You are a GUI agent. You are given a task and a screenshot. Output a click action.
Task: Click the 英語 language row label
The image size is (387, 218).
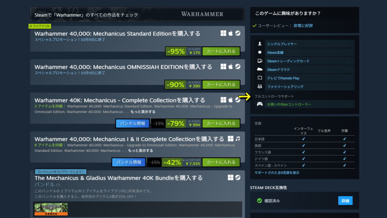tap(258, 146)
